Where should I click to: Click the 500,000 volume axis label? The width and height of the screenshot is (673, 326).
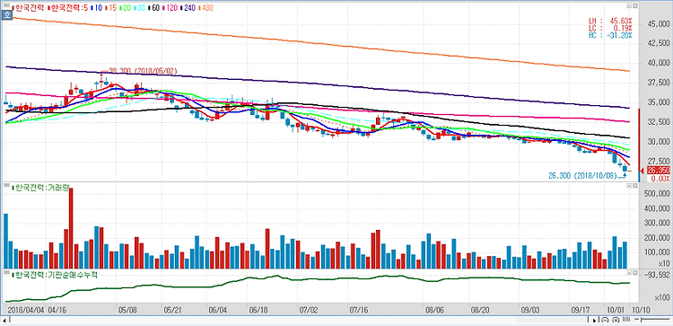(x=656, y=194)
